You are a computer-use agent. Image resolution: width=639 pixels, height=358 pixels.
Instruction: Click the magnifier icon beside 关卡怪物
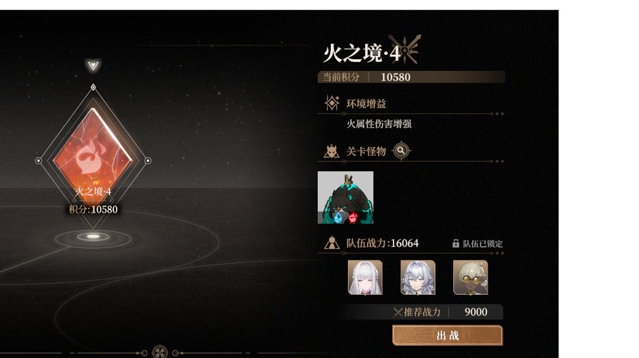(401, 151)
